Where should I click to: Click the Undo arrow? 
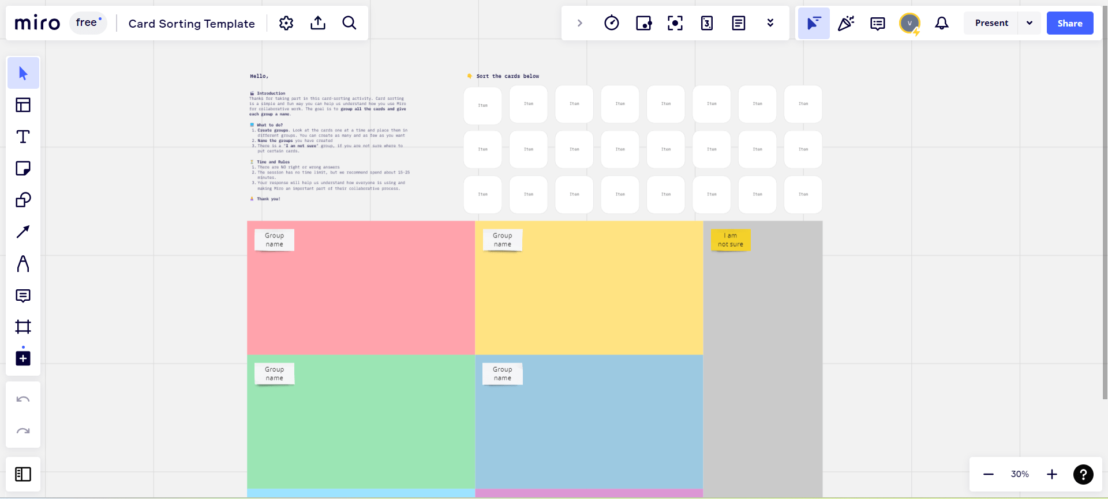tap(23, 399)
